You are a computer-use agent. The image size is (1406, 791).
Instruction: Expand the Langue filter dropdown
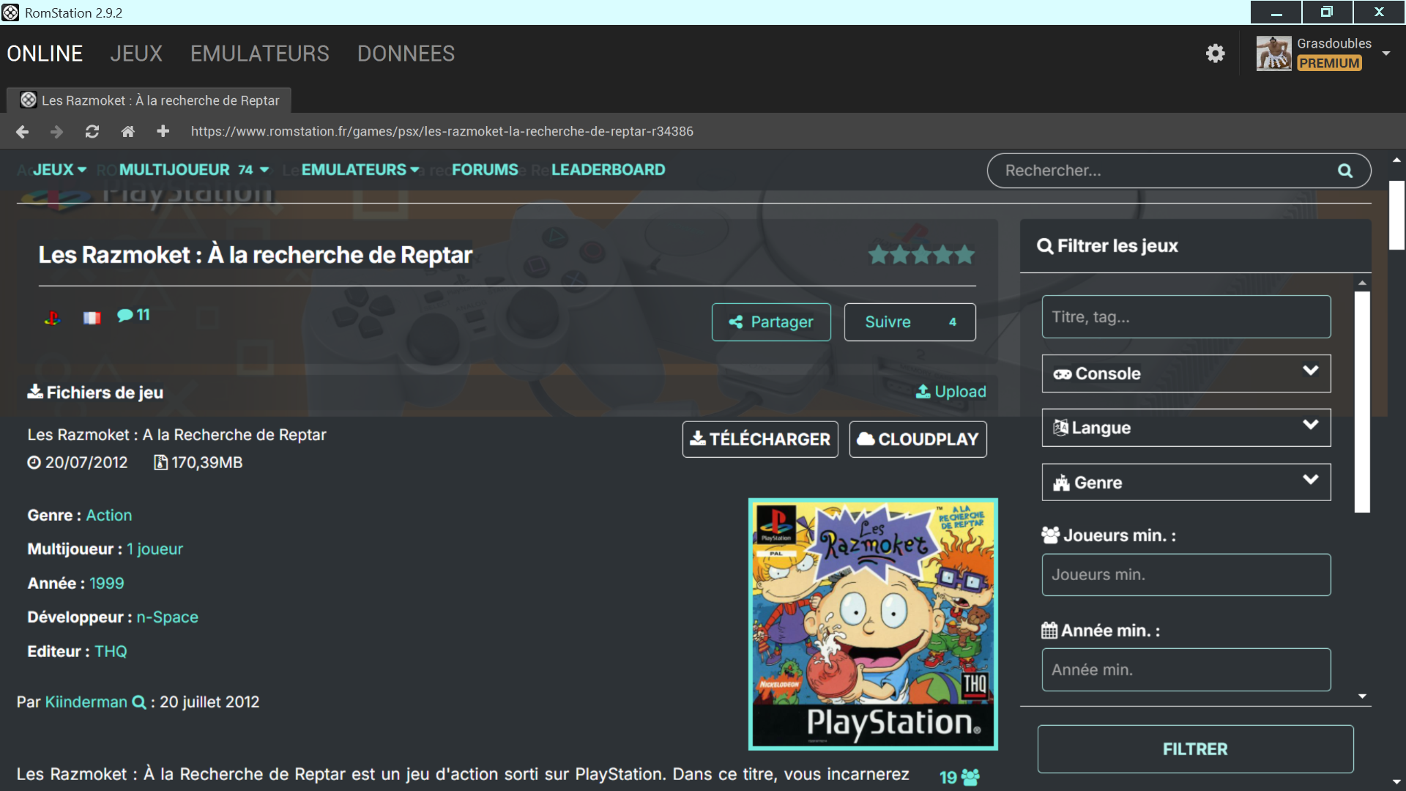pos(1186,428)
